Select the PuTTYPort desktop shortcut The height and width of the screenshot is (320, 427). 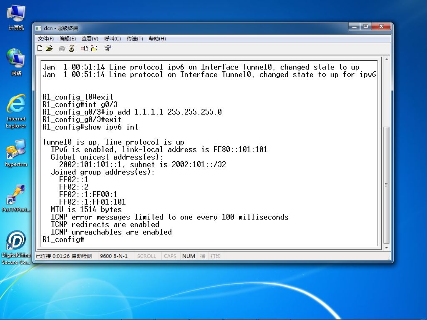point(16,198)
